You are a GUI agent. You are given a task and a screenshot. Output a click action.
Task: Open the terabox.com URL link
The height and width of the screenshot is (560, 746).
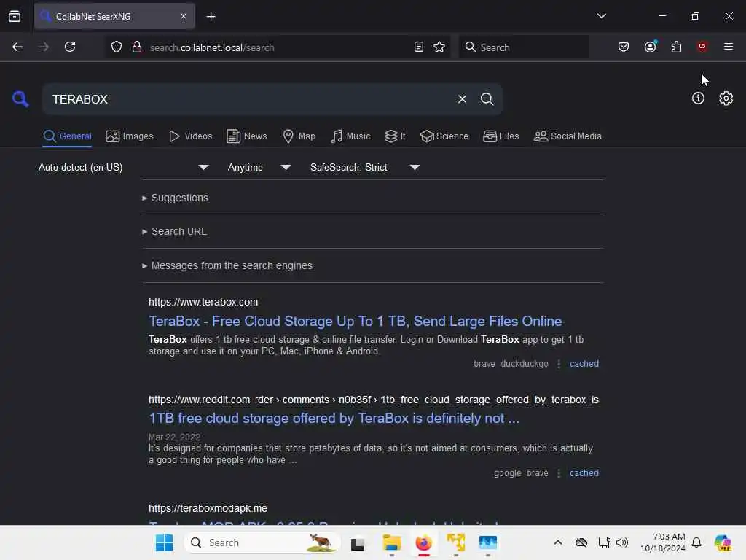(203, 303)
